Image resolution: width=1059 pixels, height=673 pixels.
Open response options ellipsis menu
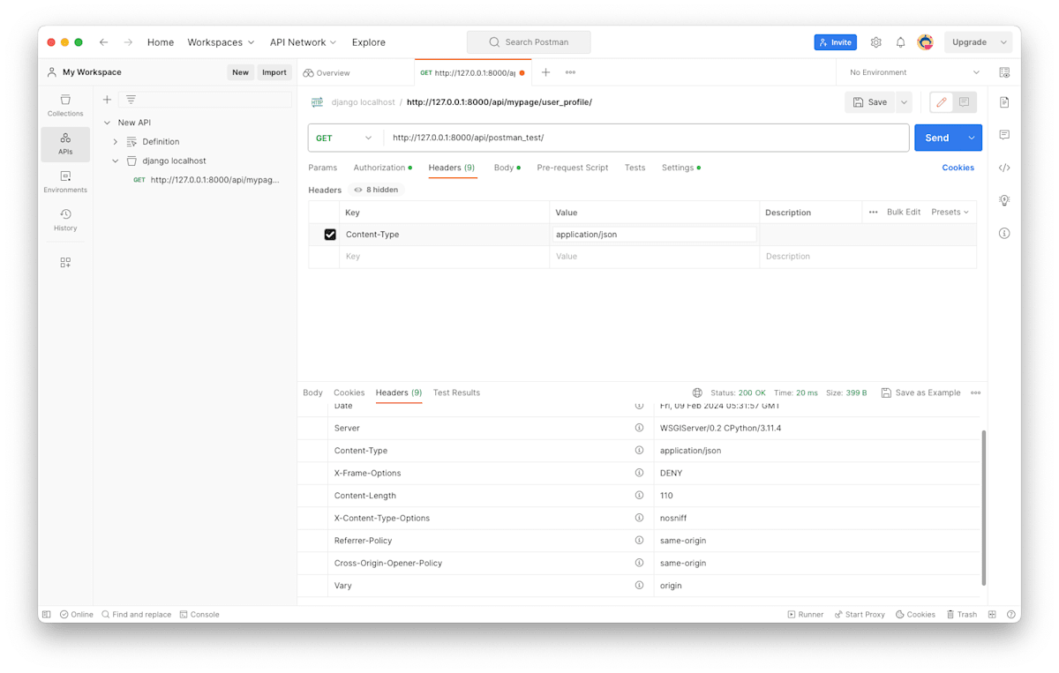point(975,393)
